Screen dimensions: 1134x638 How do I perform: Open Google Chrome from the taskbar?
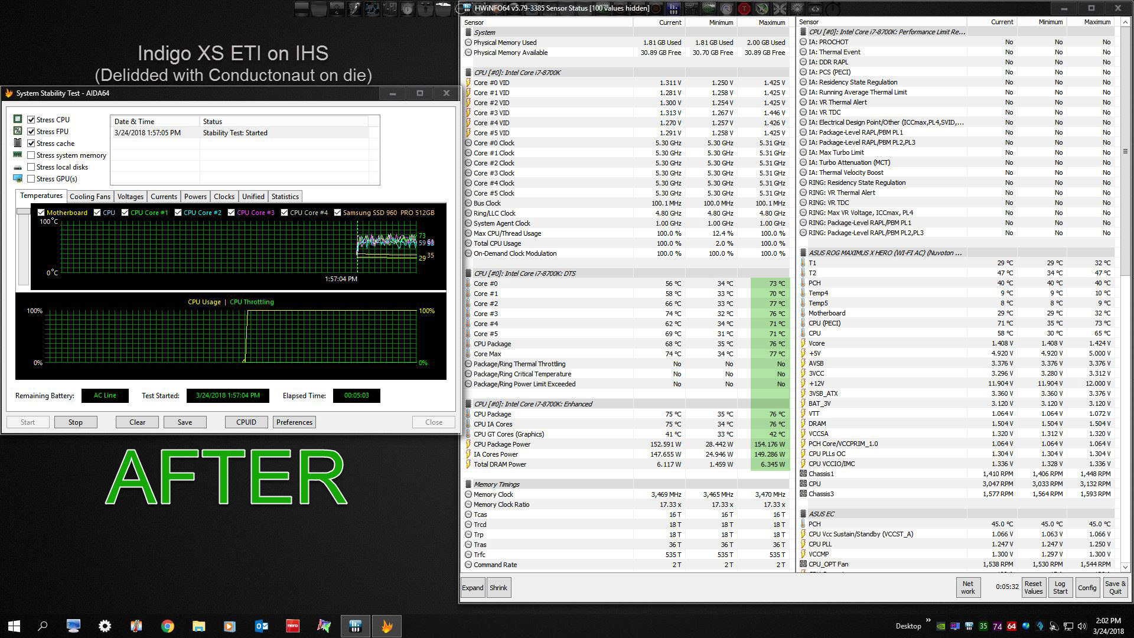[x=167, y=626]
